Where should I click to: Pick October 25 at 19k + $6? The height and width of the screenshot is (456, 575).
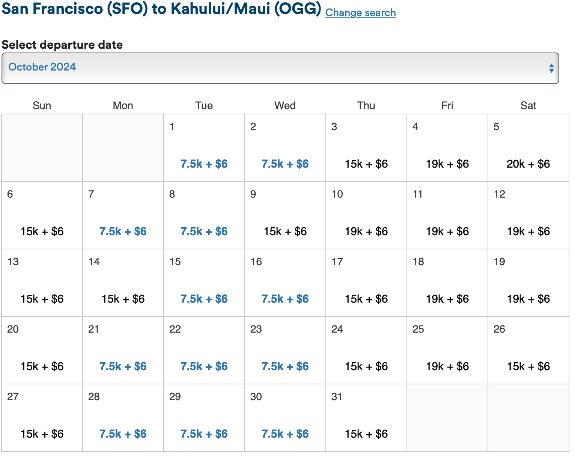(x=447, y=366)
